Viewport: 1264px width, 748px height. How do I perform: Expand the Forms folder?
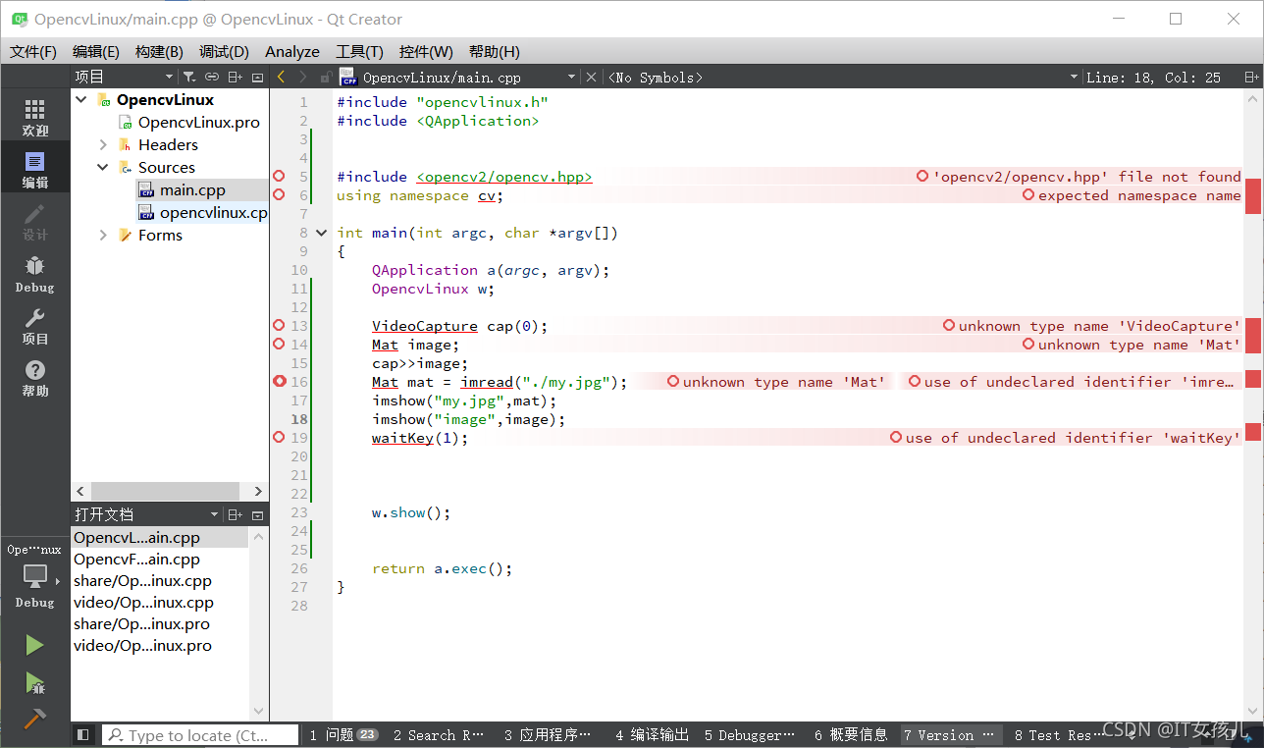point(103,235)
